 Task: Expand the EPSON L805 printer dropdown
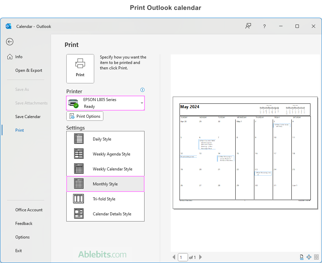pyautogui.click(x=142, y=103)
